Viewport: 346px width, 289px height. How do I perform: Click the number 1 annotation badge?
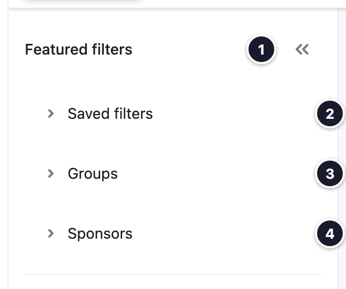261,49
